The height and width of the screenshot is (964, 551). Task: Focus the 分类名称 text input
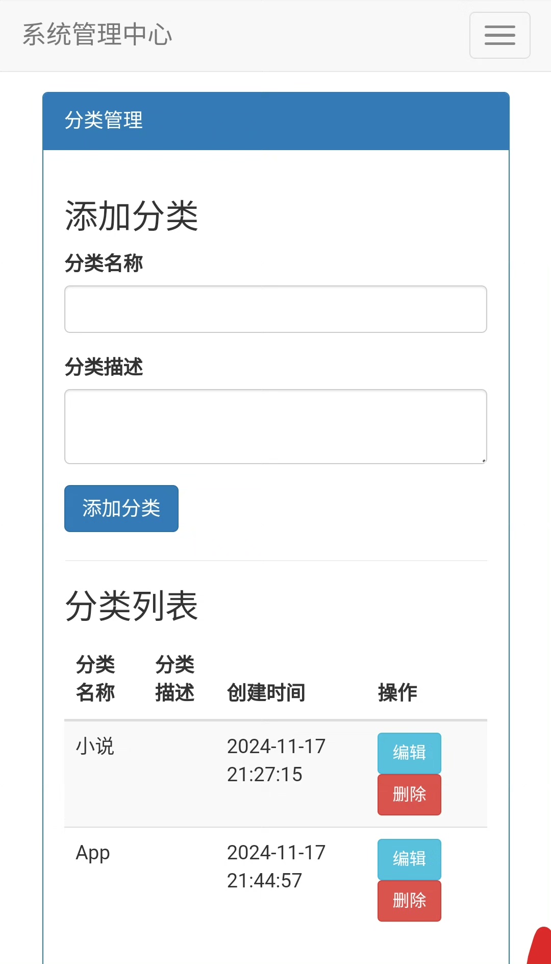[275, 309]
